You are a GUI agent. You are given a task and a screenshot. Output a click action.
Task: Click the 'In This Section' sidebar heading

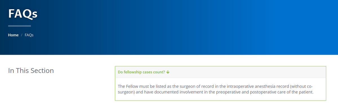tap(31, 71)
